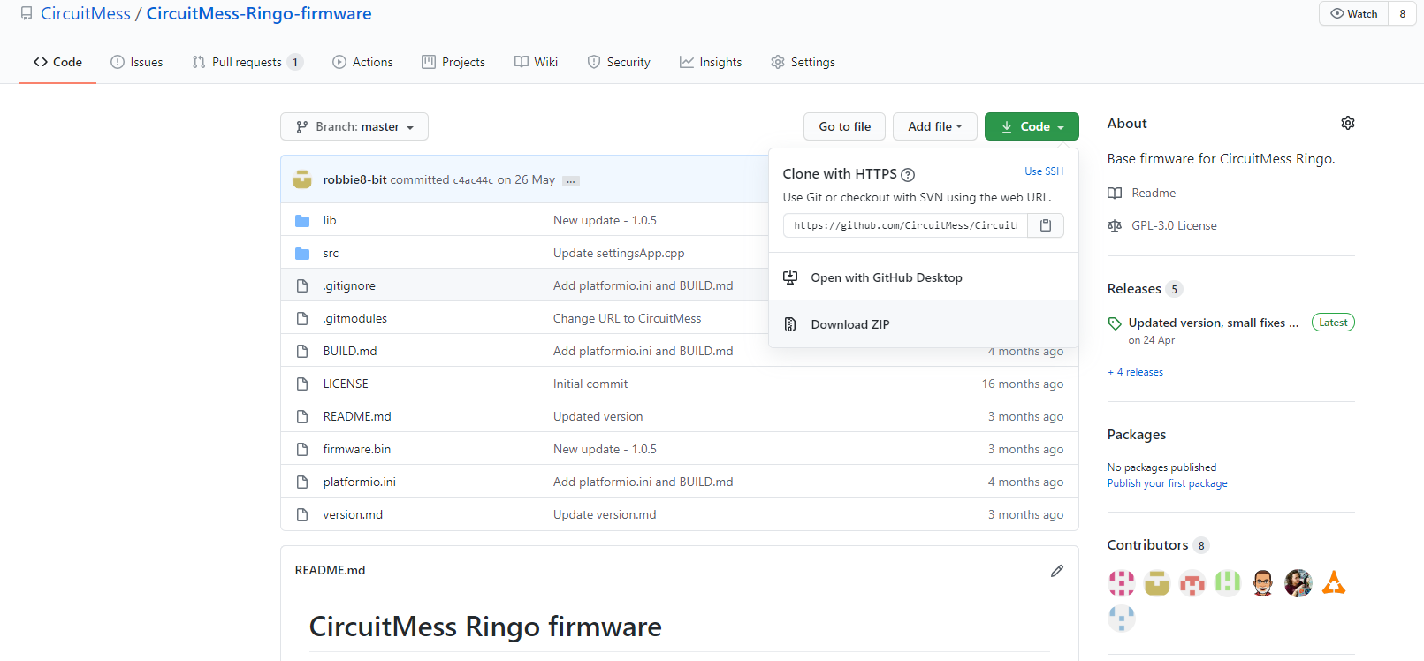The width and height of the screenshot is (1424, 661).
Task: Open the .gitmodules file
Action: 354,319
